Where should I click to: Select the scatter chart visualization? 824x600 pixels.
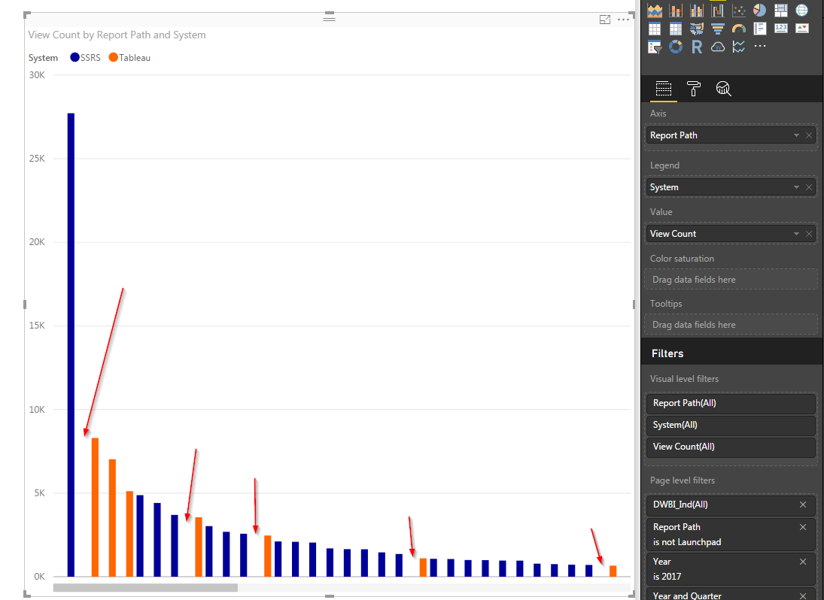point(739,10)
